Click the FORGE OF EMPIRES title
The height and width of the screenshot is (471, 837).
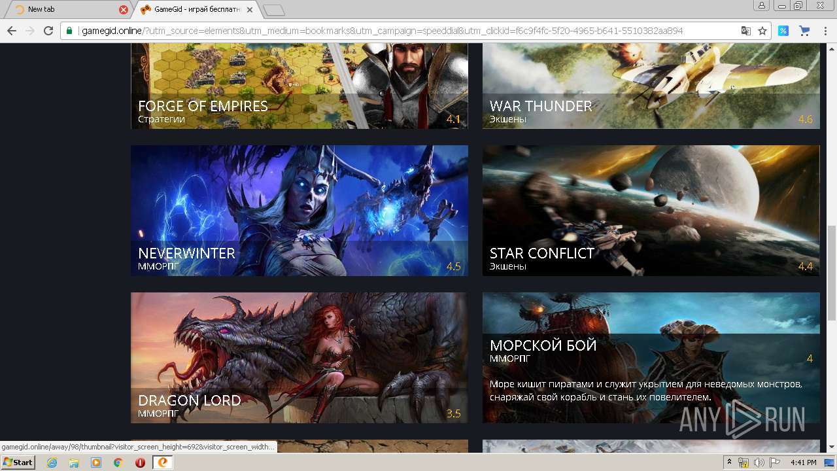click(203, 106)
